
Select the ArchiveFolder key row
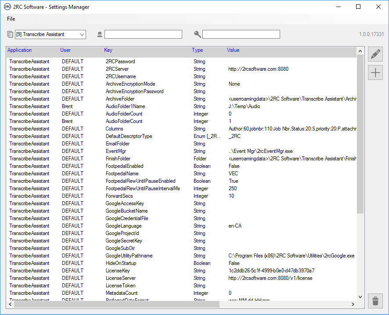click(181, 99)
